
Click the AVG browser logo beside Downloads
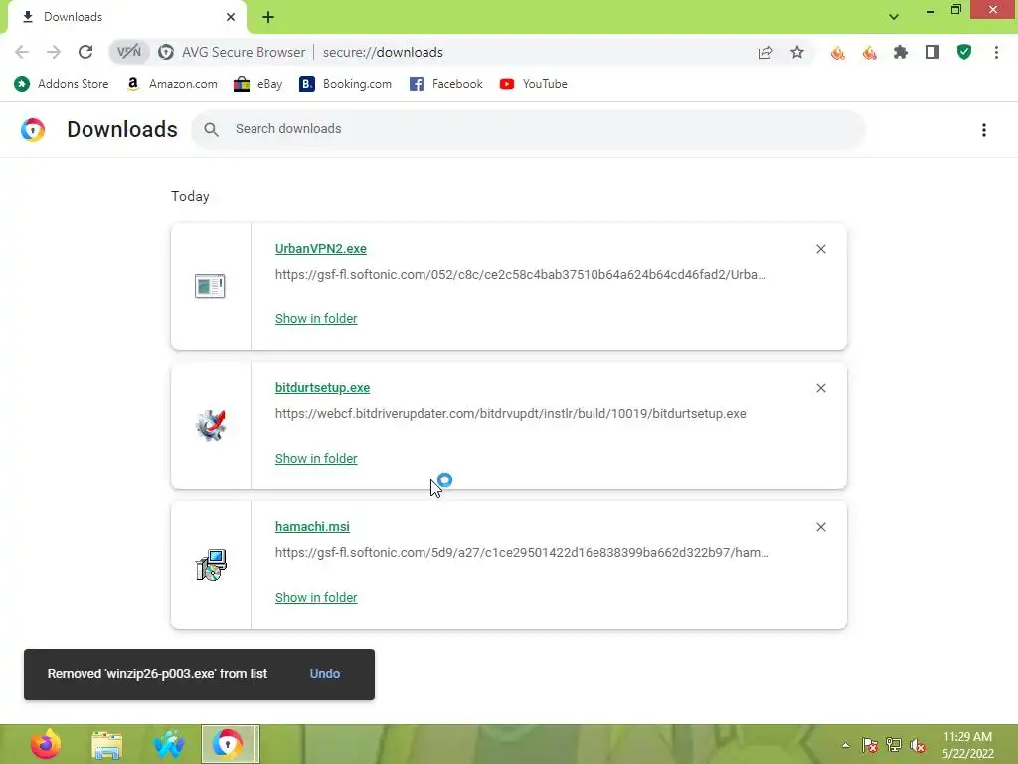point(33,130)
